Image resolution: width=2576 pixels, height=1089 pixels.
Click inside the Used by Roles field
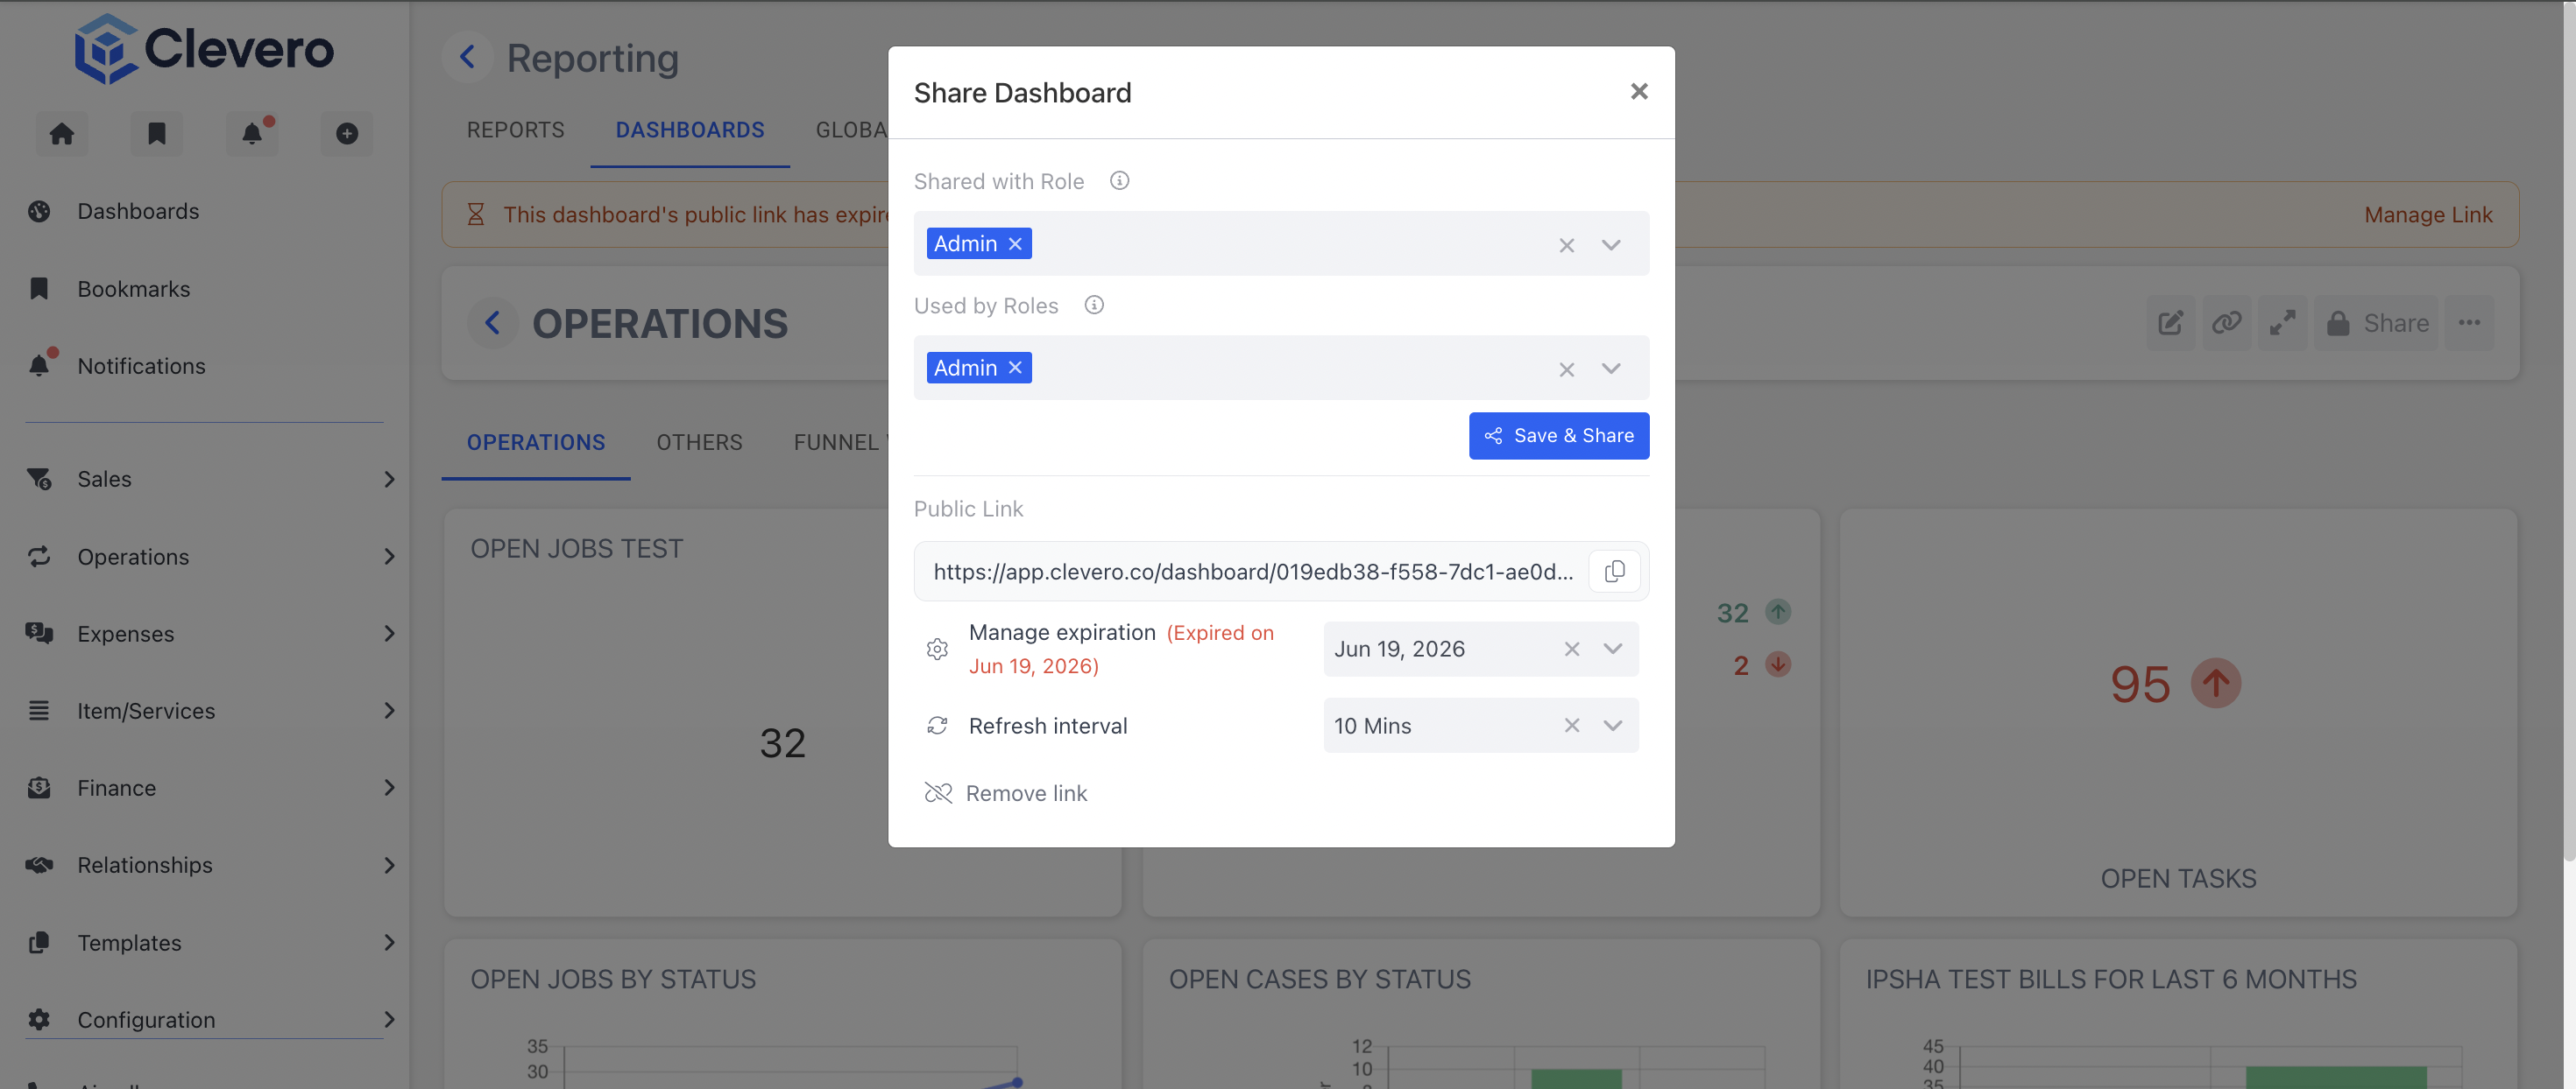pyautogui.click(x=1281, y=368)
